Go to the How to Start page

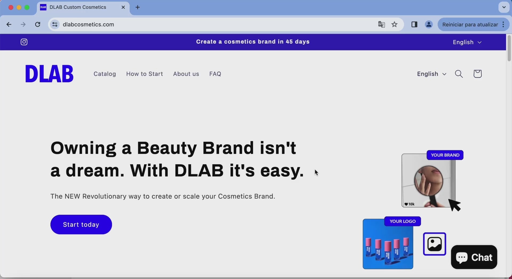pyautogui.click(x=145, y=74)
